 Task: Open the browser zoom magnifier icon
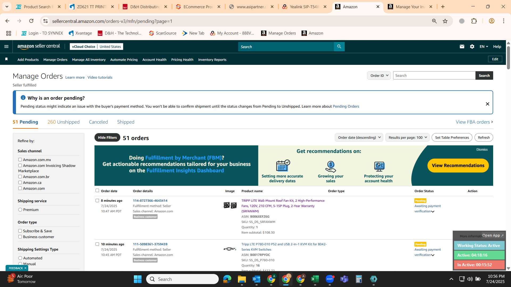[x=434, y=21]
